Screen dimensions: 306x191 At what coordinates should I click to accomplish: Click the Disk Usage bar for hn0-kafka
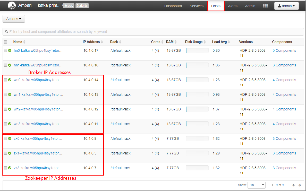197,50
